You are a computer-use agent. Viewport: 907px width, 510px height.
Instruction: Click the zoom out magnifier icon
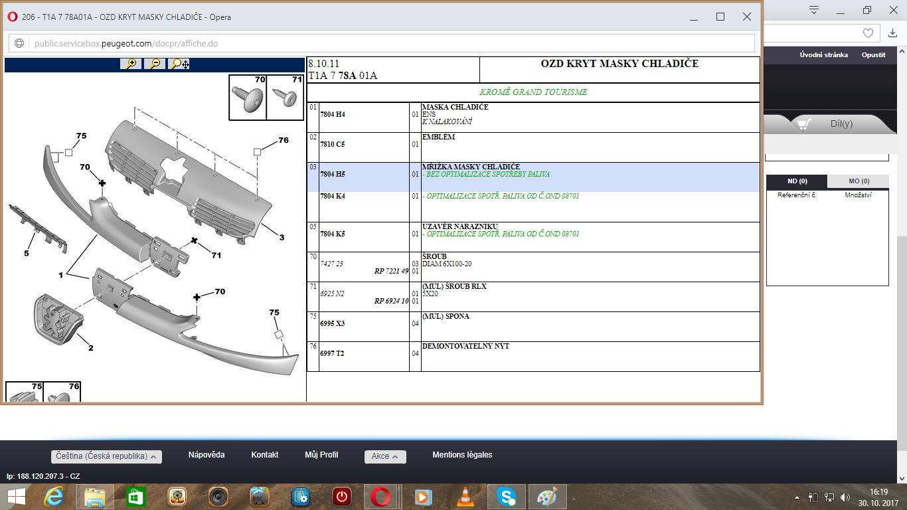click(x=155, y=64)
